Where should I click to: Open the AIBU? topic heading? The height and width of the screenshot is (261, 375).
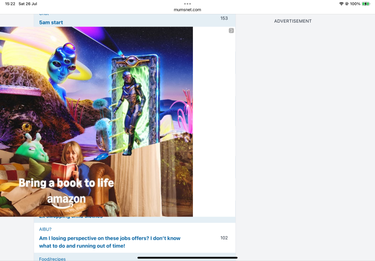click(x=45, y=229)
